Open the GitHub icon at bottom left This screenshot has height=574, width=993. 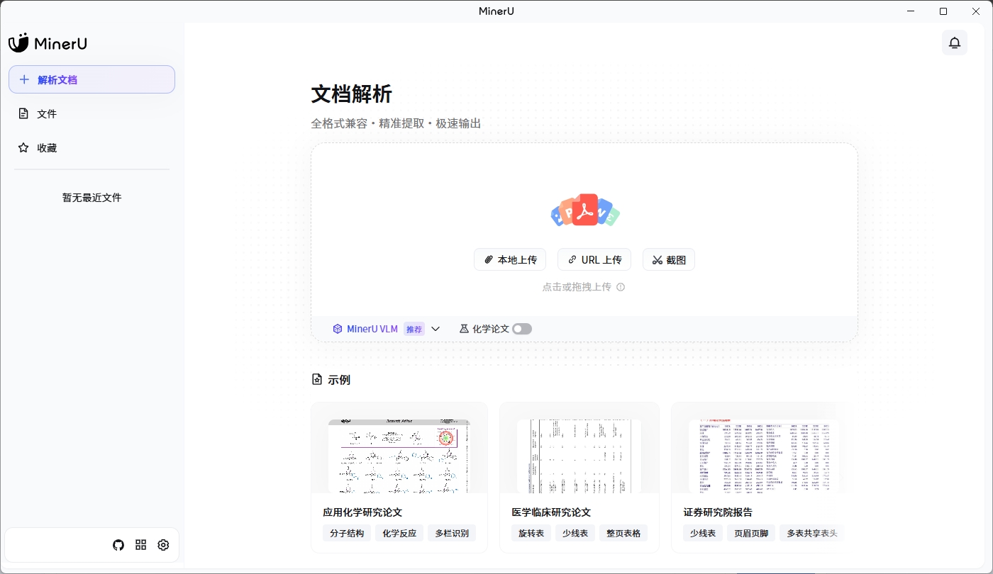click(118, 544)
